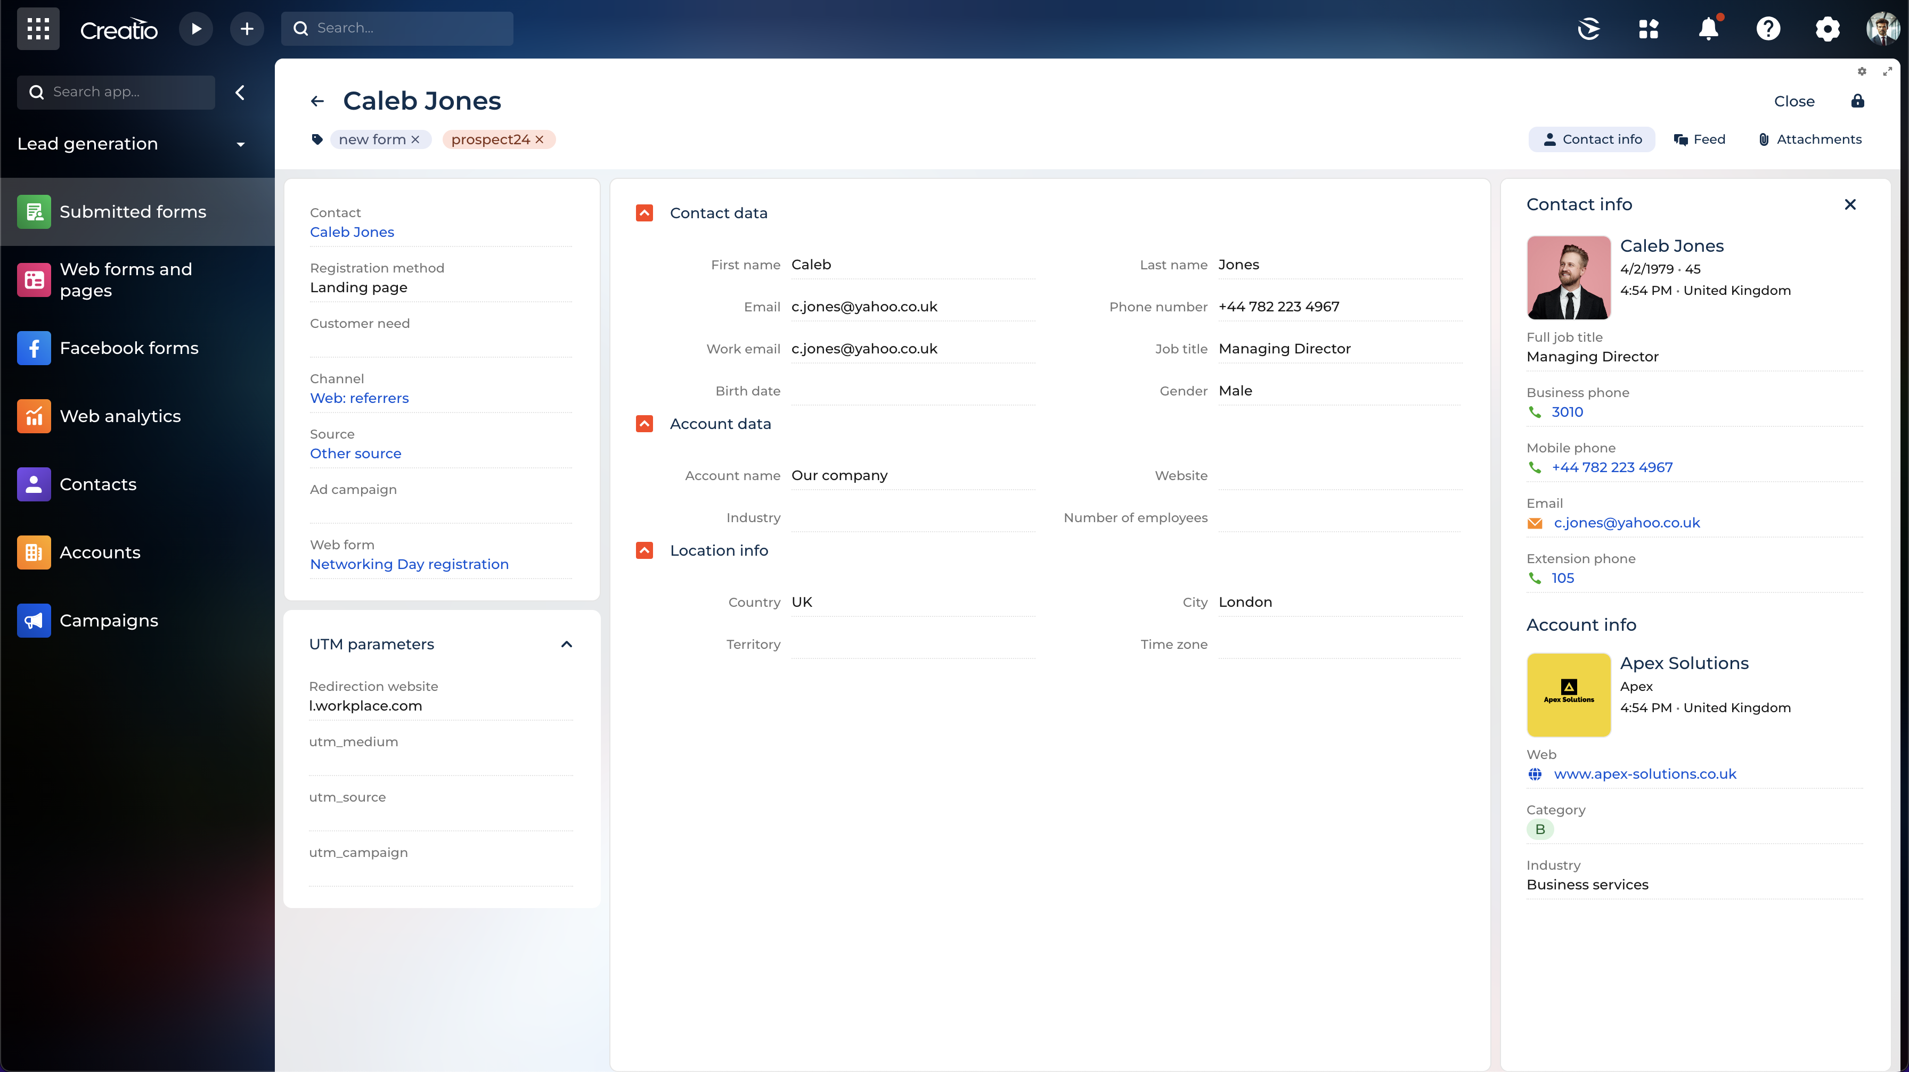
Task: Collapse the Contact data section
Action: coord(644,213)
